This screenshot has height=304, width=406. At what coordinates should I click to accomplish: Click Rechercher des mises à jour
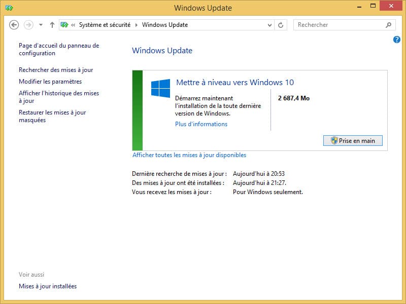point(56,70)
